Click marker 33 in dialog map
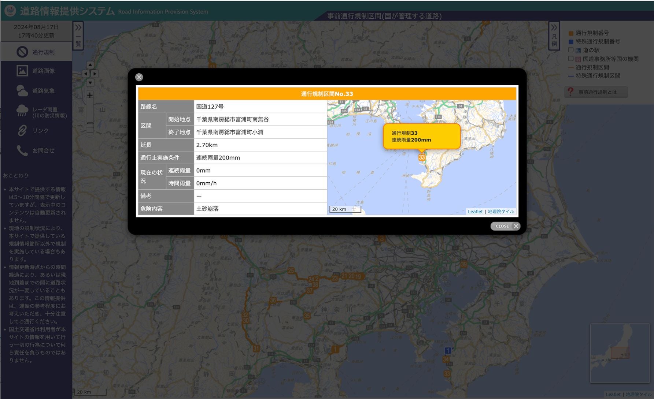 point(422,157)
